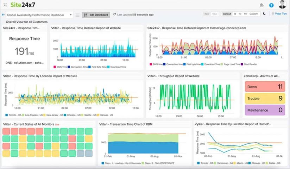290x169 pixels.
Task: Collapse the navigation with the arrows icon beside logo
Action: click(x=5, y=5)
